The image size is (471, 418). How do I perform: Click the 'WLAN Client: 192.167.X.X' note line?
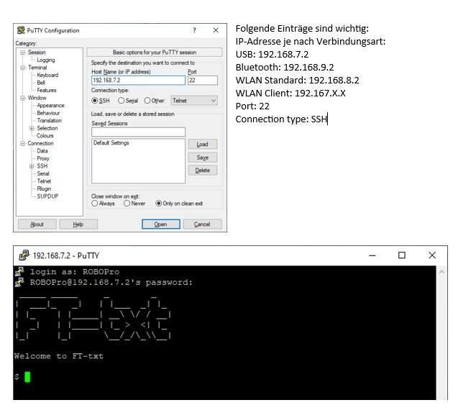[x=291, y=93]
